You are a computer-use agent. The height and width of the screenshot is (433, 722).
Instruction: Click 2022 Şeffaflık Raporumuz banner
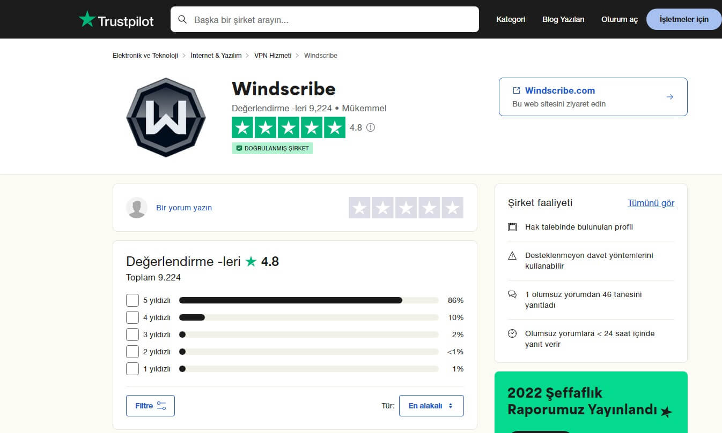point(591,402)
